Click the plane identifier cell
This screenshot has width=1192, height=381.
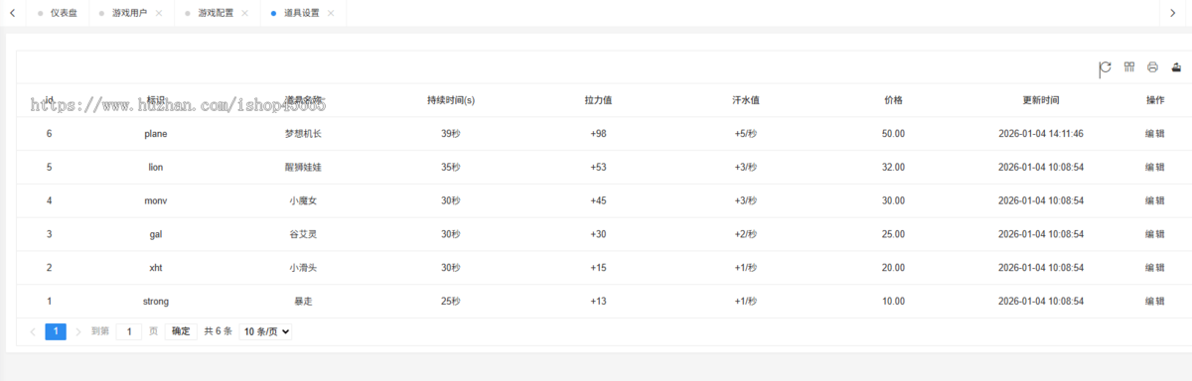pos(156,134)
